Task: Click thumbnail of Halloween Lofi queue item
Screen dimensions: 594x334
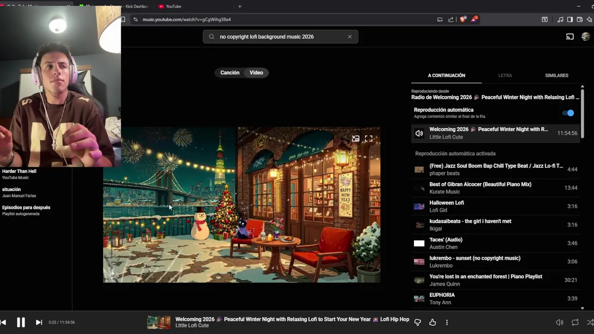Action: tap(419, 206)
